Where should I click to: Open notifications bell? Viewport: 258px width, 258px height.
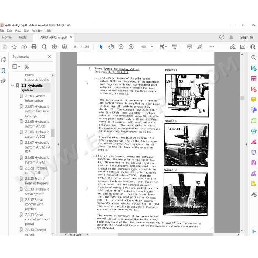tap(231, 37)
